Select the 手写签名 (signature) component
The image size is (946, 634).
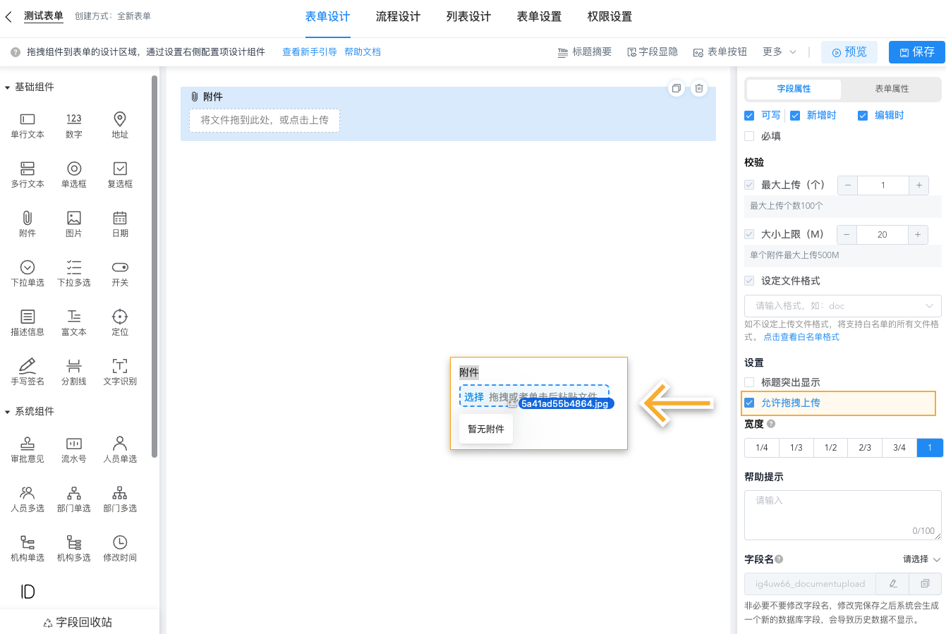(x=27, y=372)
